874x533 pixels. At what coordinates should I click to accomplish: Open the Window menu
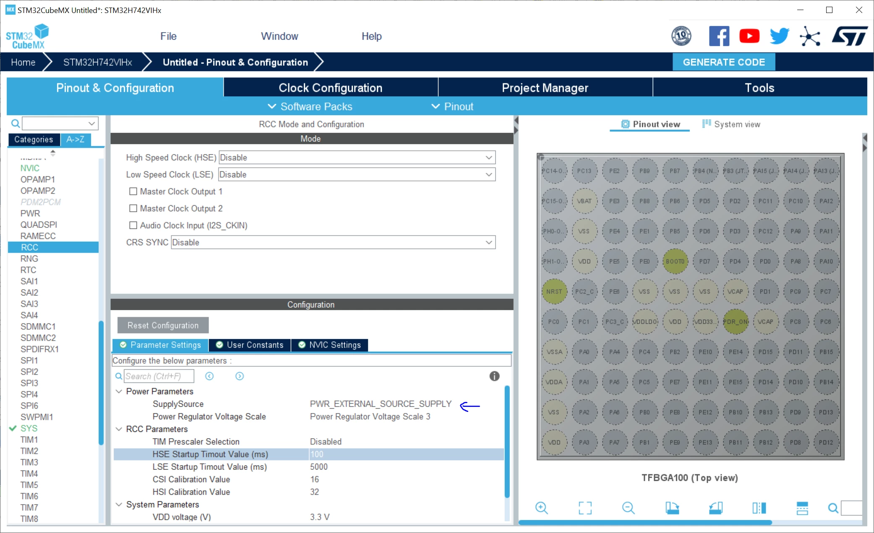tap(279, 36)
